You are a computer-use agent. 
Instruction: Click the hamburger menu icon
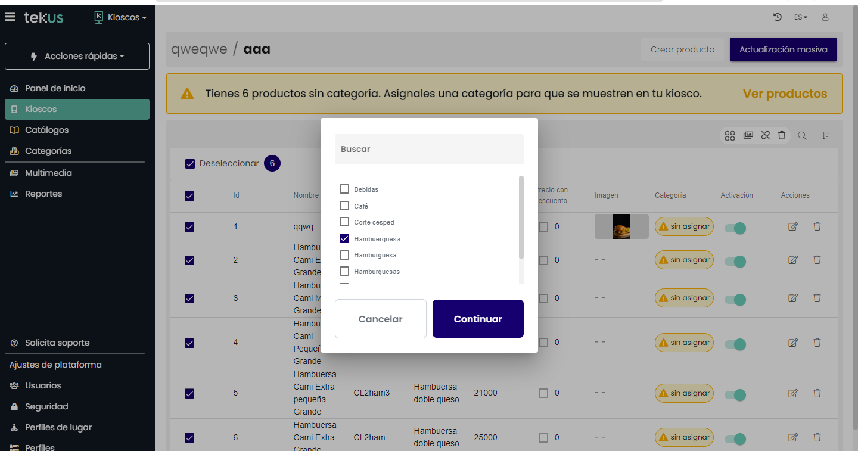coord(10,17)
